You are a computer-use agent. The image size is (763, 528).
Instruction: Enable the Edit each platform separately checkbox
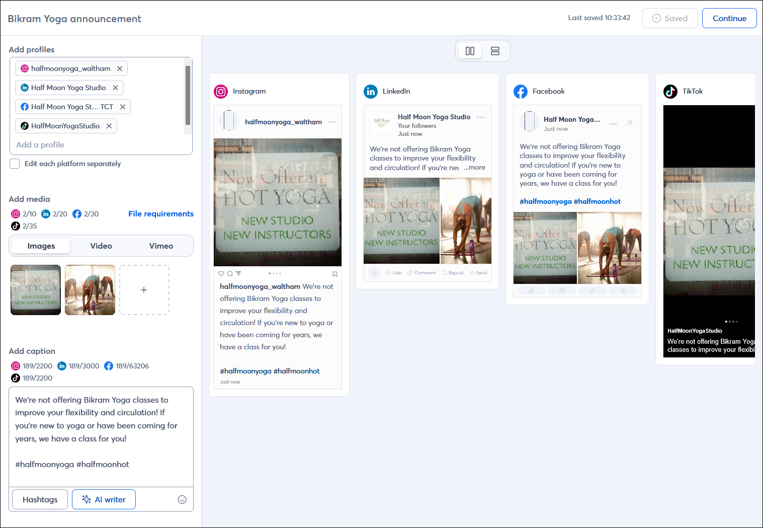15,164
